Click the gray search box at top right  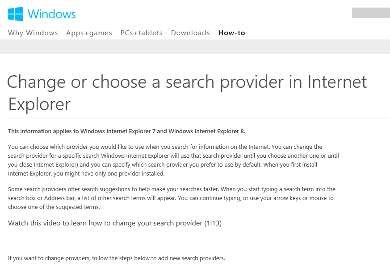click(371, 13)
